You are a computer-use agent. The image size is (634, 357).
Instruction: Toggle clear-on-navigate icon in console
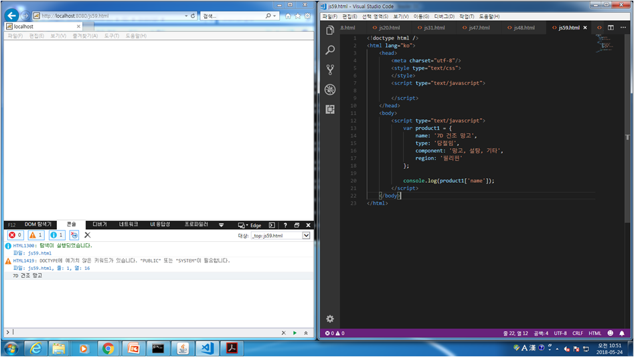74,235
